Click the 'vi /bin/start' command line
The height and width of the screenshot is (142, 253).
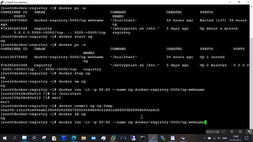66,94
